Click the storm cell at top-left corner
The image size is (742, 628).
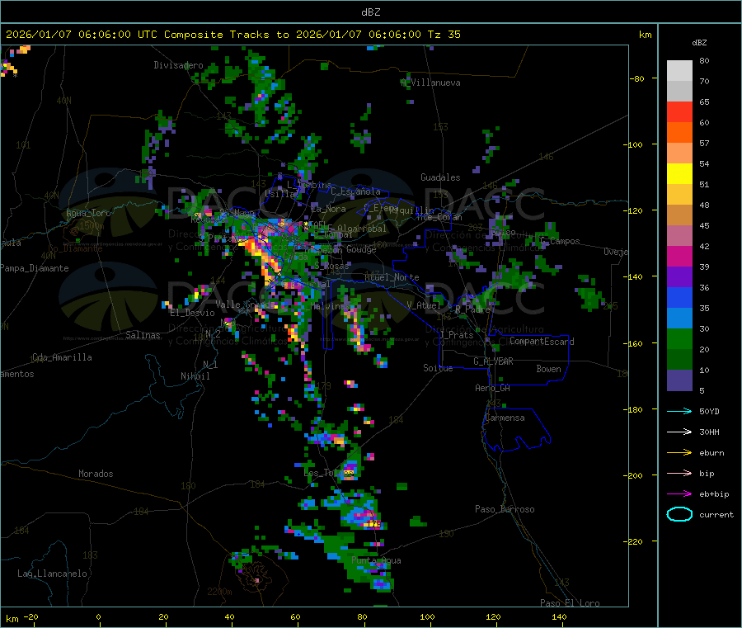(13, 60)
